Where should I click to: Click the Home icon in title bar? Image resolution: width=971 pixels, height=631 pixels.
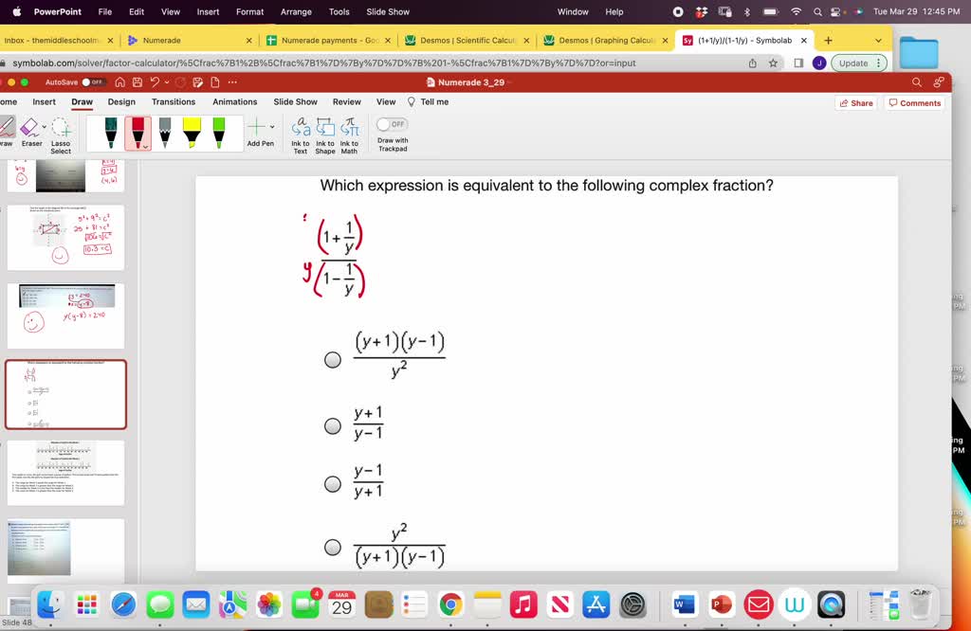coord(120,82)
